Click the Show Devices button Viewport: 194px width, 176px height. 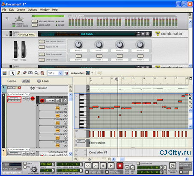(42, 60)
